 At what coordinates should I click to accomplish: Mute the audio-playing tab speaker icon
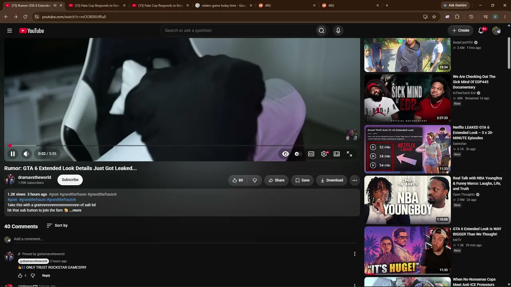(x=55, y=6)
